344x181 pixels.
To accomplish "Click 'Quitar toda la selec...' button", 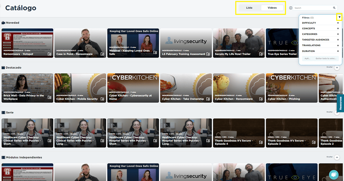I will (326, 58).
